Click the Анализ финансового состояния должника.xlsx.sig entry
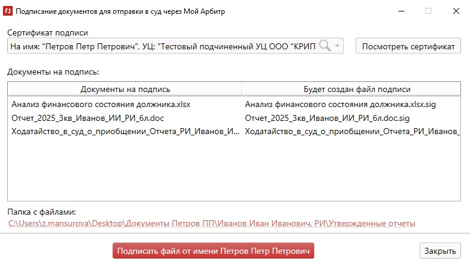Image resolution: width=470 pixels, height=261 pixels. (340, 105)
